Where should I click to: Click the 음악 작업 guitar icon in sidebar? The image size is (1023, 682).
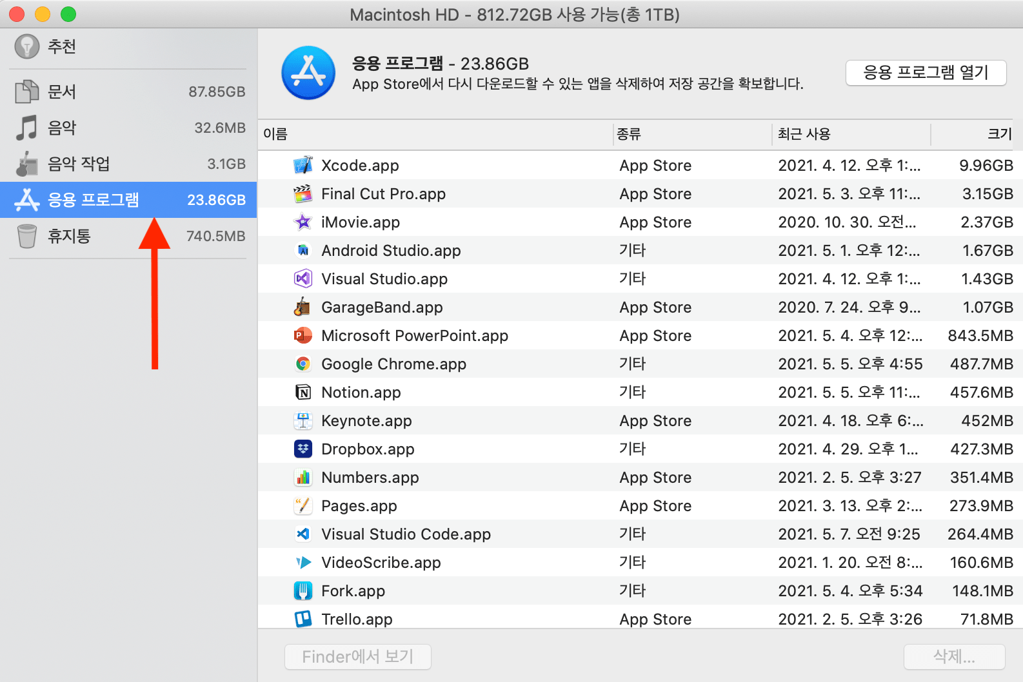(27, 164)
